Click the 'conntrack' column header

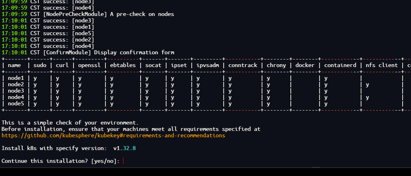pos(243,65)
